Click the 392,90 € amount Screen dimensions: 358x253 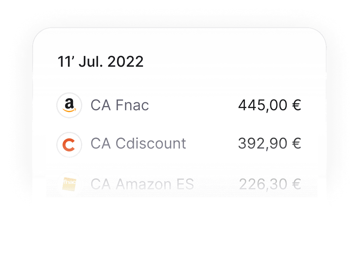270,144
